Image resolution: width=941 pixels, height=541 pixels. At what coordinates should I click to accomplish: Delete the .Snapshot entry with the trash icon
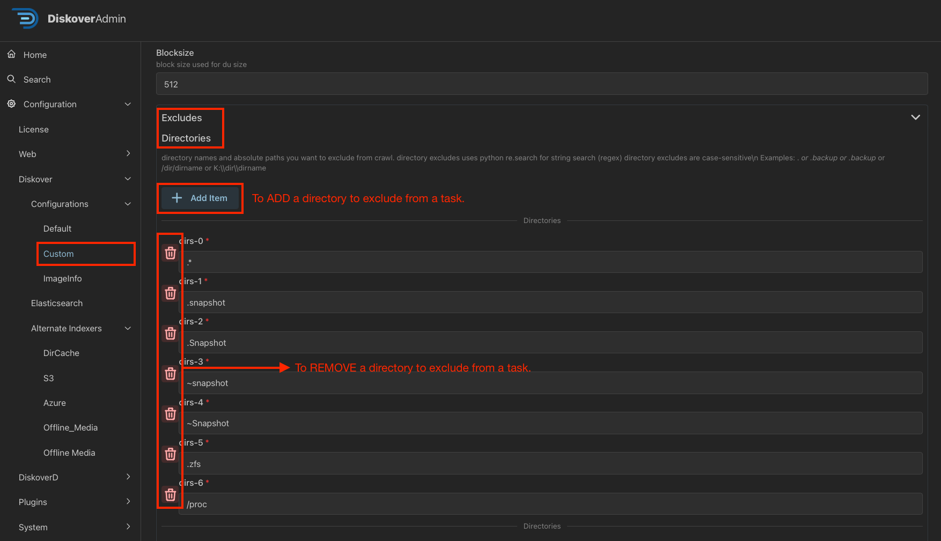170,333
